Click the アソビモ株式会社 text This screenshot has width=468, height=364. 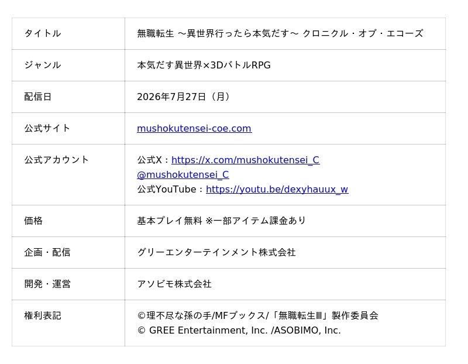[174, 284]
